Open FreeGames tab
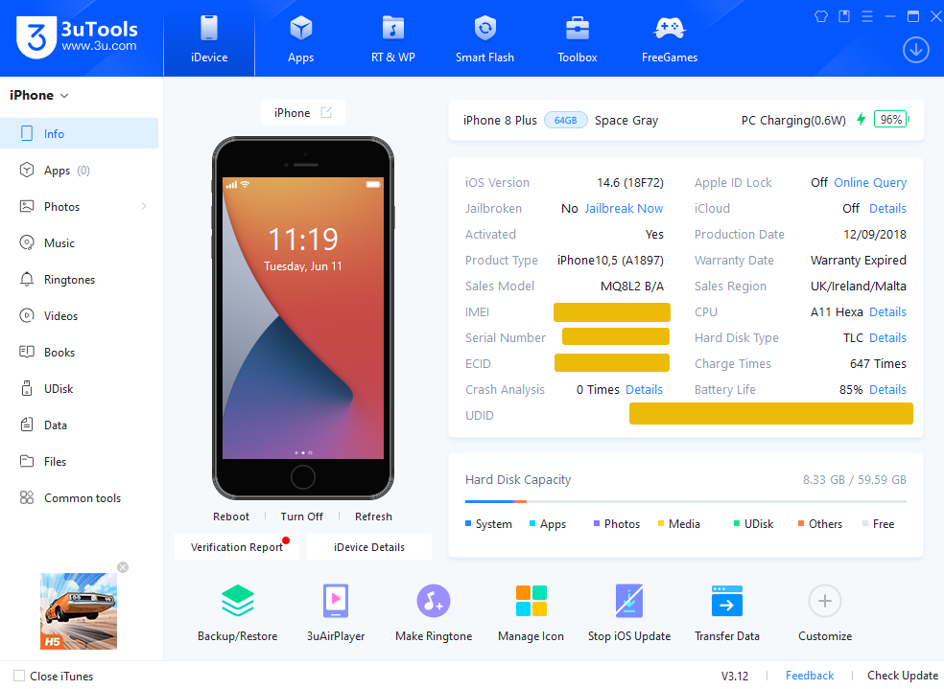The image size is (944, 689). (x=670, y=38)
